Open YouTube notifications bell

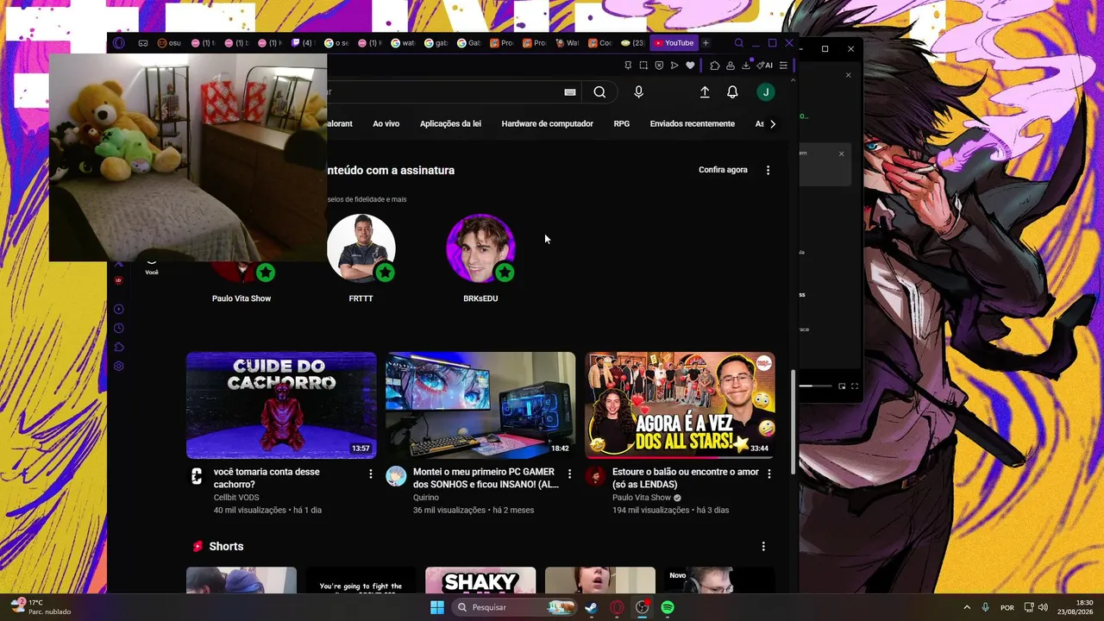pos(732,92)
